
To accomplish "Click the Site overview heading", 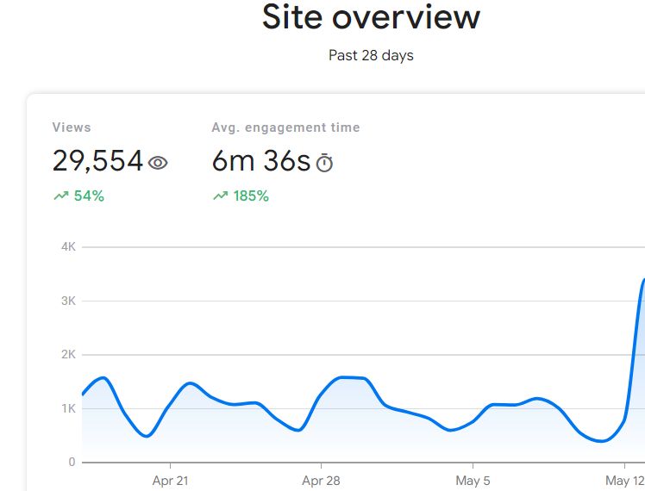I will coord(371,17).
